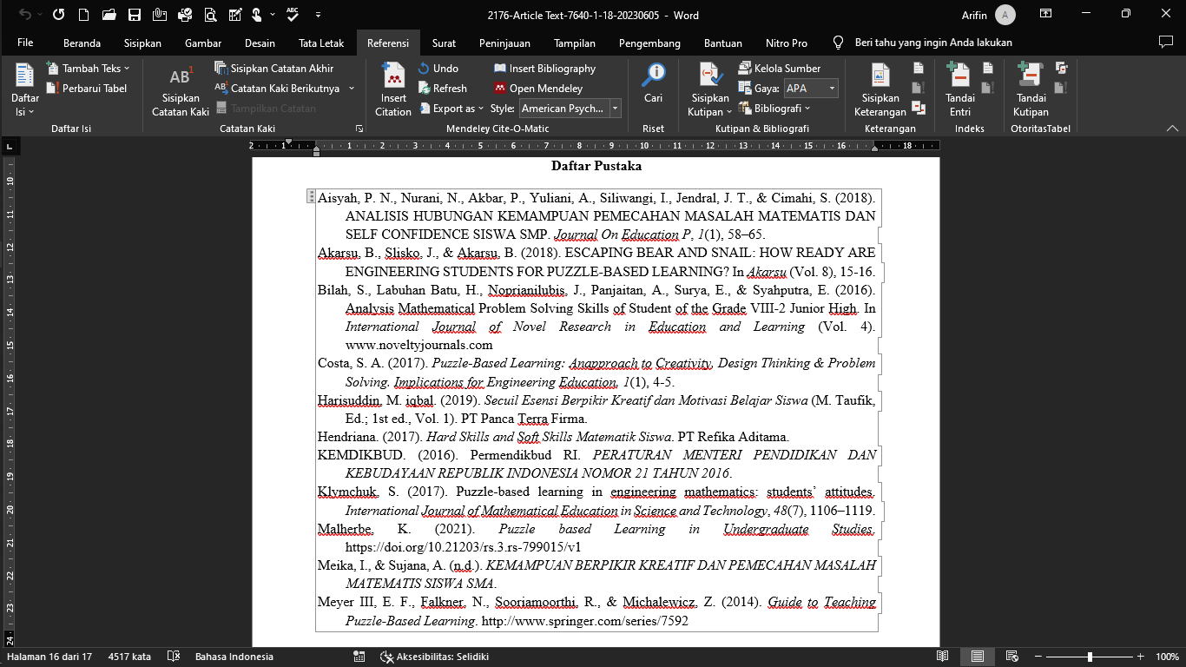Change Gaya citation style from APA
The image size is (1186, 667).
811,88
